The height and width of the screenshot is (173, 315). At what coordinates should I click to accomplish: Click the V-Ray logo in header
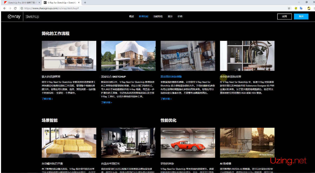pyautogui.click(x=14, y=17)
